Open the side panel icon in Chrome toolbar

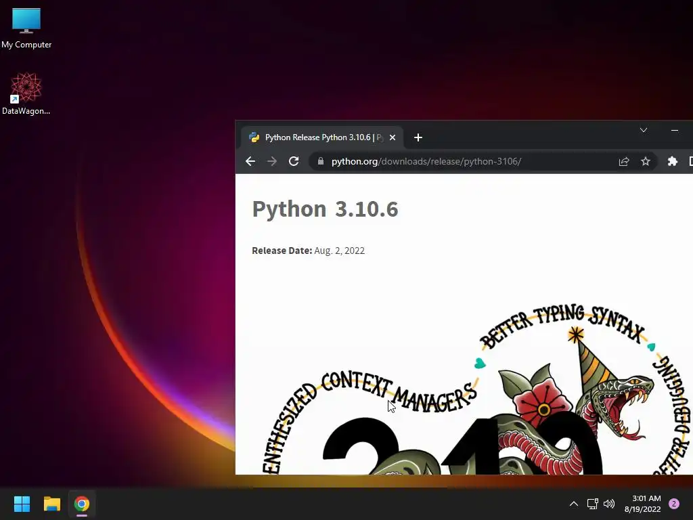pyautogui.click(x=690, y=161)
